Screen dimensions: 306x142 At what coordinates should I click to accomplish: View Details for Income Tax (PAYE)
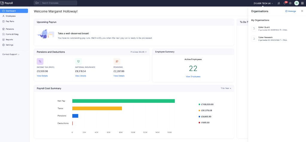click(x=42, y=76)
